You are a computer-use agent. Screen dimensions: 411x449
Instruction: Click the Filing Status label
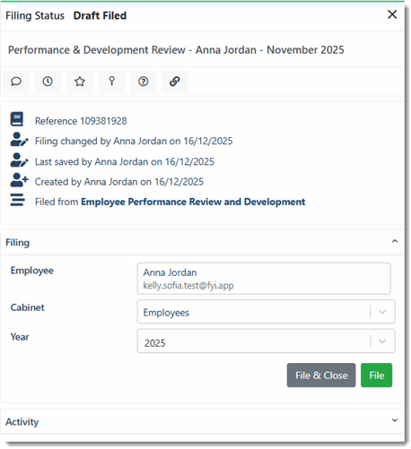tap(35, 15)
